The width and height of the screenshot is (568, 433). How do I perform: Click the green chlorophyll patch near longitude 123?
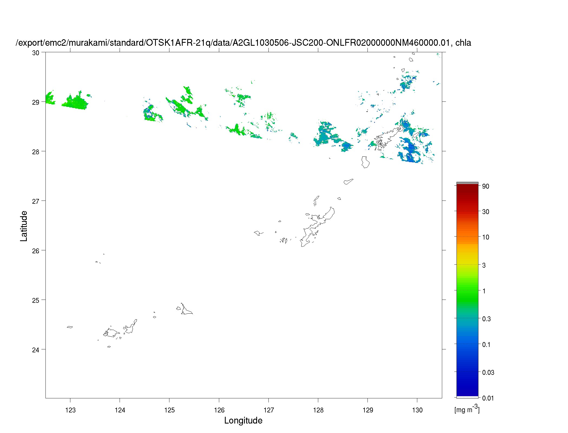75,101
